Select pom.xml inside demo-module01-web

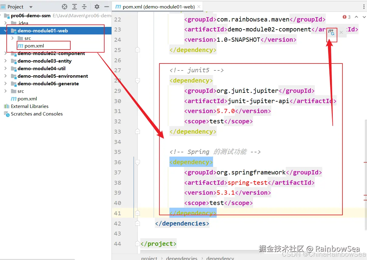tap(34, 46)
